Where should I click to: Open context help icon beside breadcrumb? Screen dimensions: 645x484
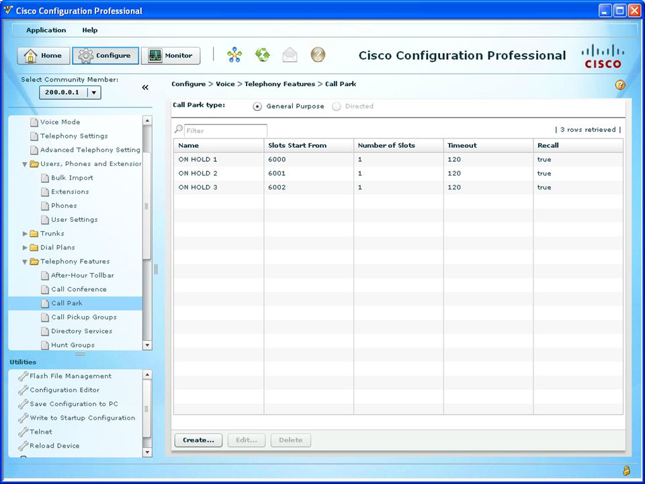coord(620,85)
